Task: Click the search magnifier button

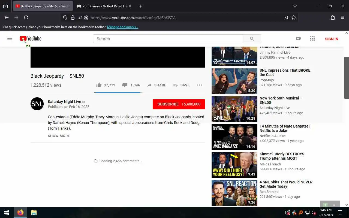Action: pyautogui.click(x=252, y=39)
